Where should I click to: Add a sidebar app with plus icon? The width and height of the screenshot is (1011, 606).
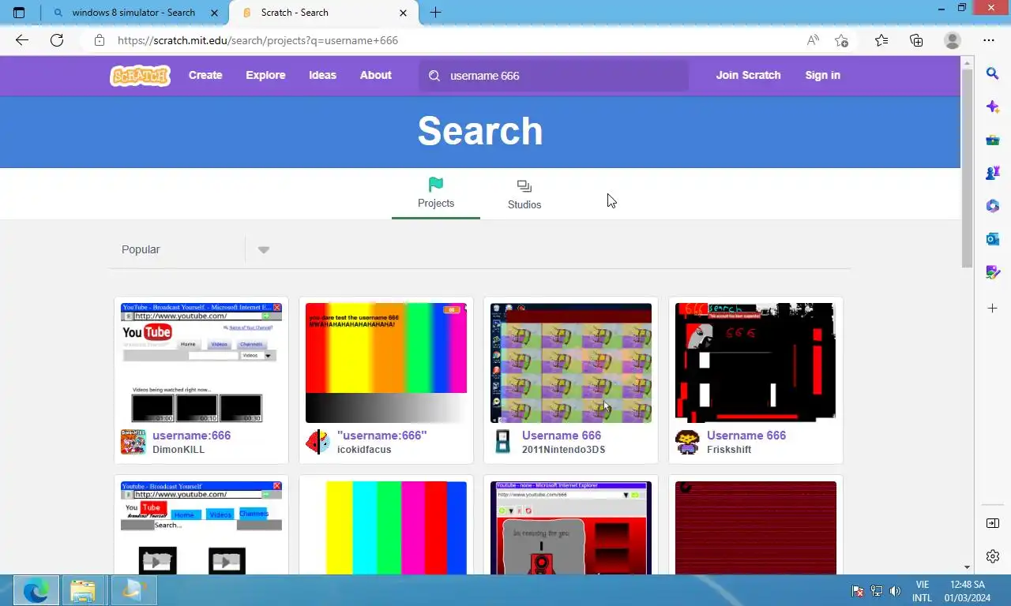993,308
